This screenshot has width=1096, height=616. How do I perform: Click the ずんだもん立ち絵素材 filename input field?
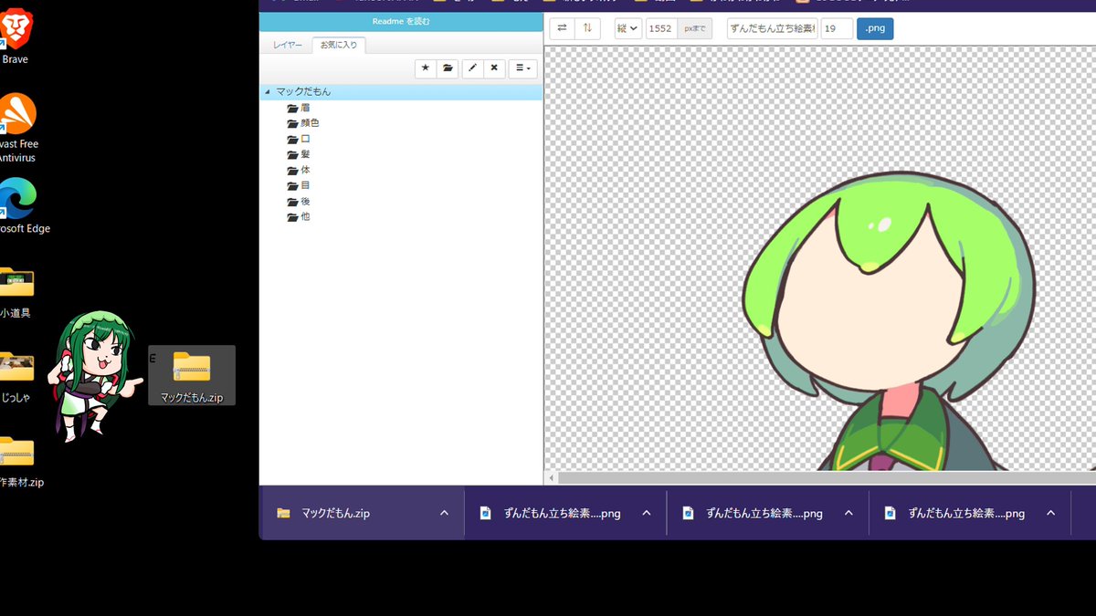tap(772, 28)
